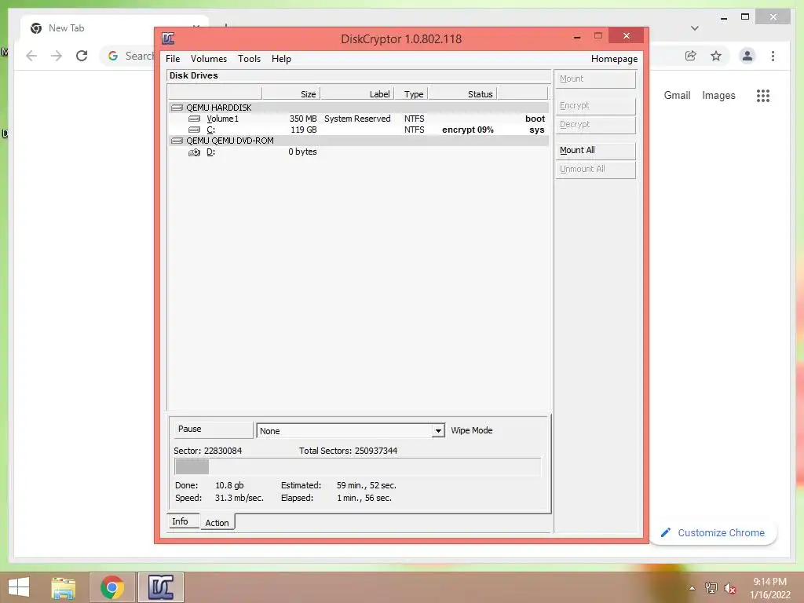Reload the page in Chrome

coord(82,56)
